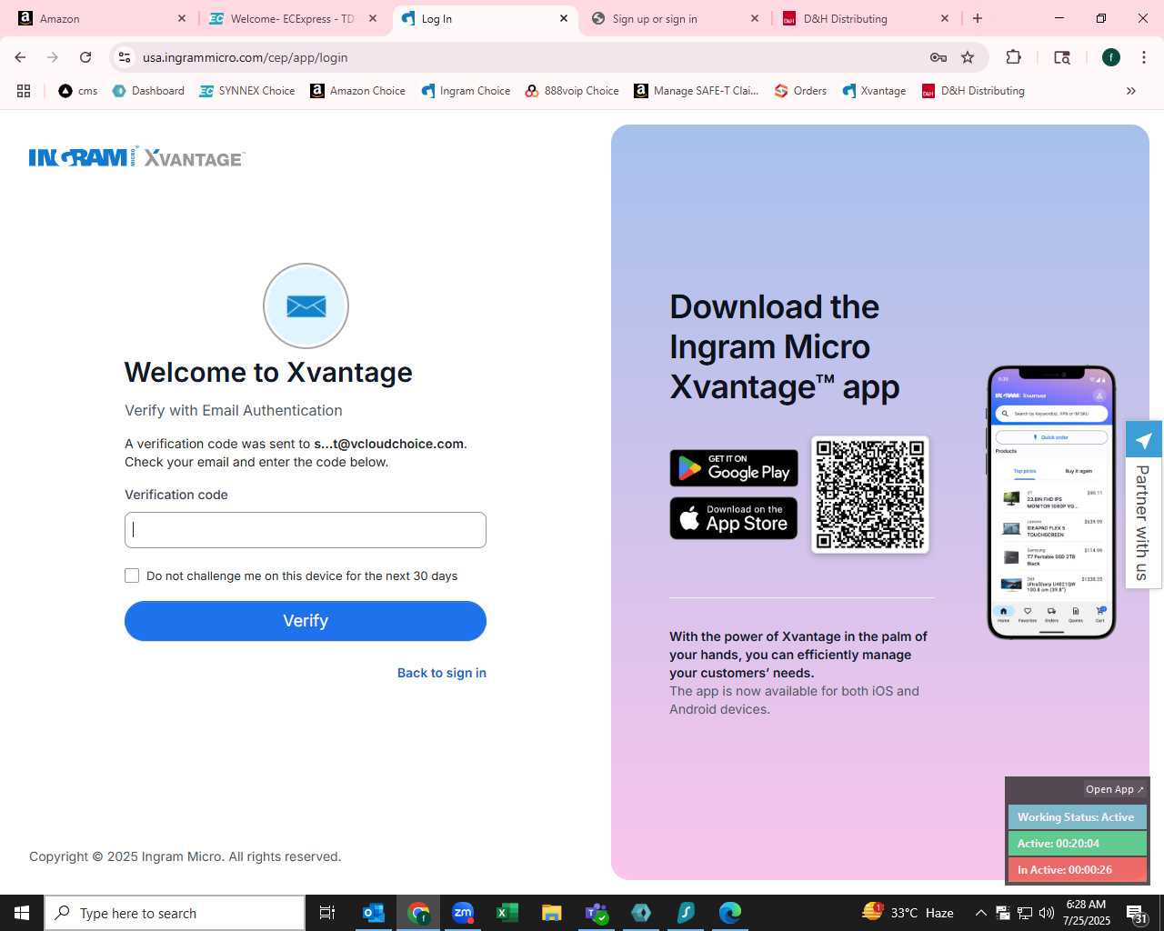Viewport: 1164px width, 931px height.
Task: Click the app download QR code
Action: (x=870, y=495)
